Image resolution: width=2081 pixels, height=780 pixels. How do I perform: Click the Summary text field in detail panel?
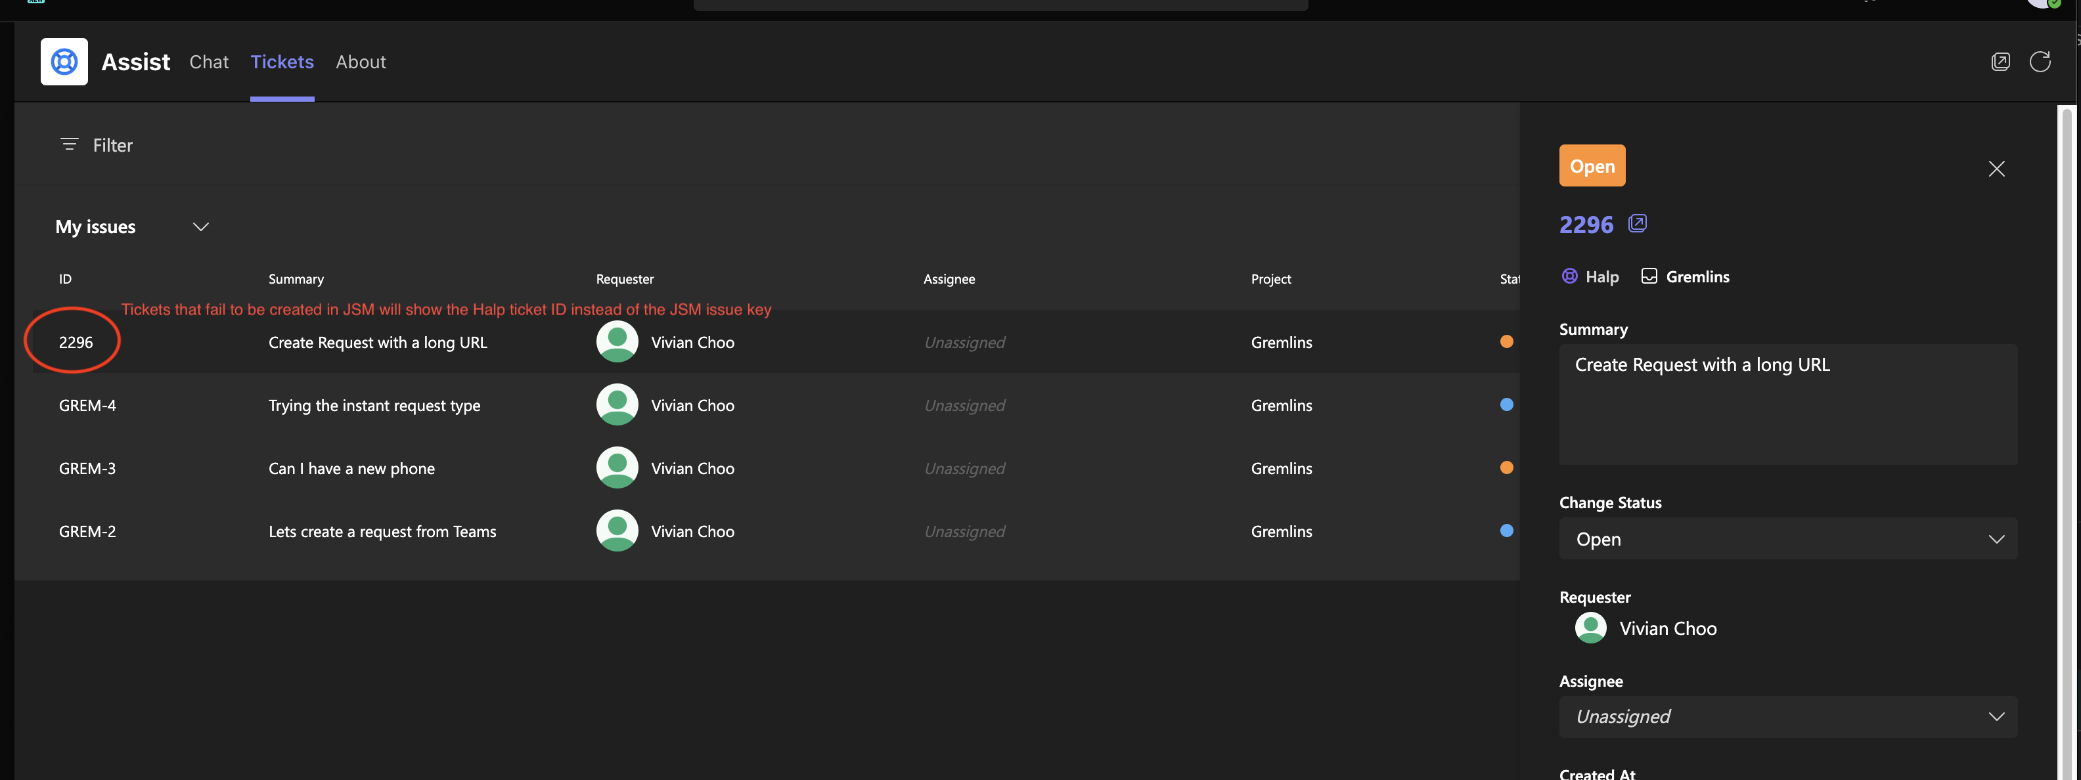coord(1787,404)
